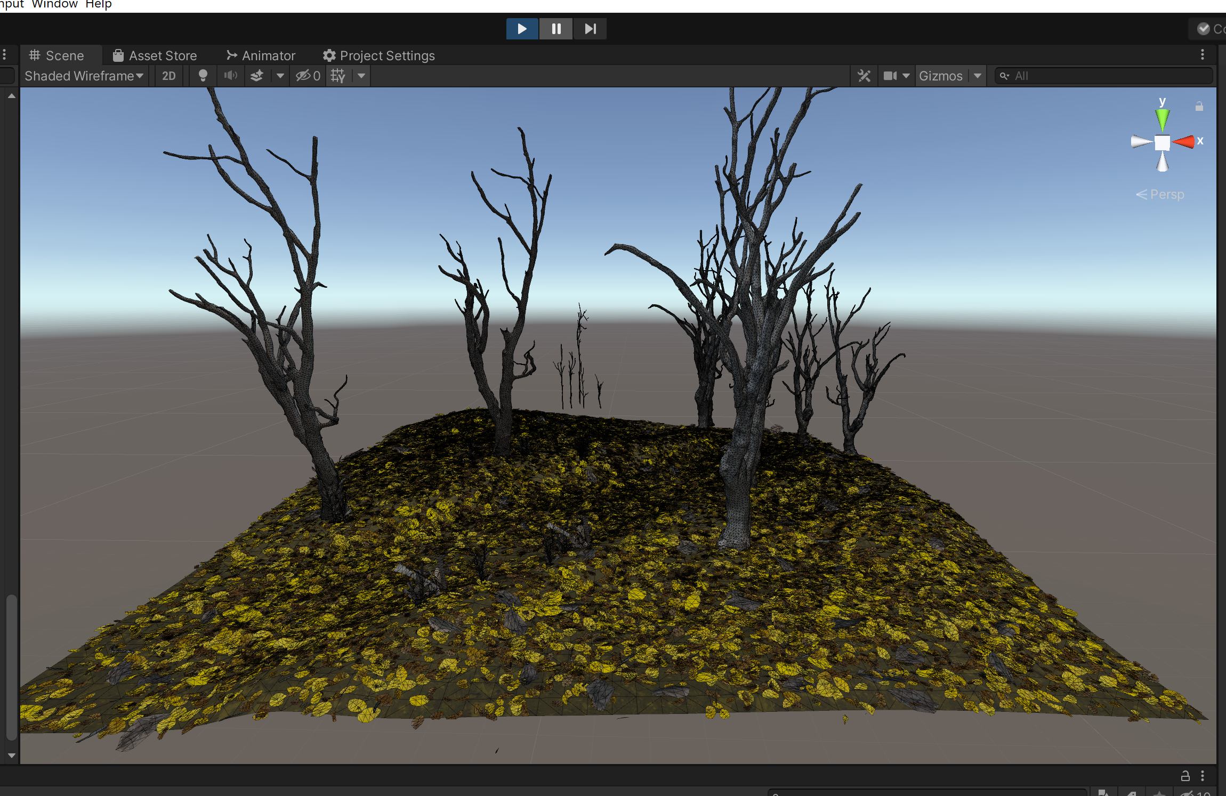Click the Gizmos button
Image resolution: width=1226 pixels, height=796 pixels.
[940, 76]
